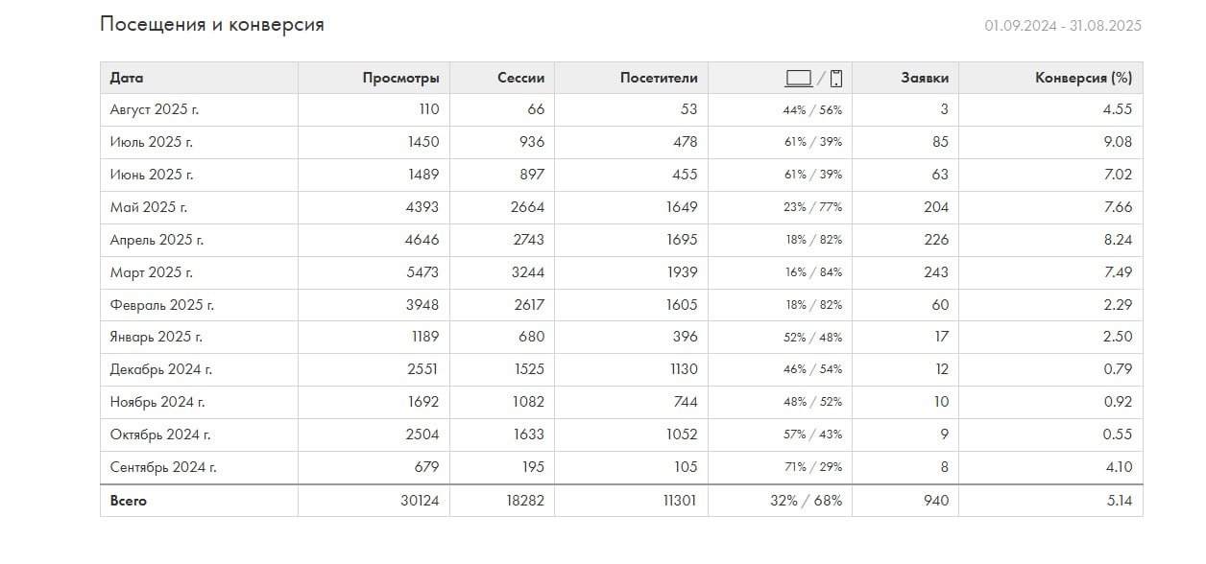The image size is (1206, 564).
Task: Select the Май 2025 г. date cell
Action: tap(149, 207)
